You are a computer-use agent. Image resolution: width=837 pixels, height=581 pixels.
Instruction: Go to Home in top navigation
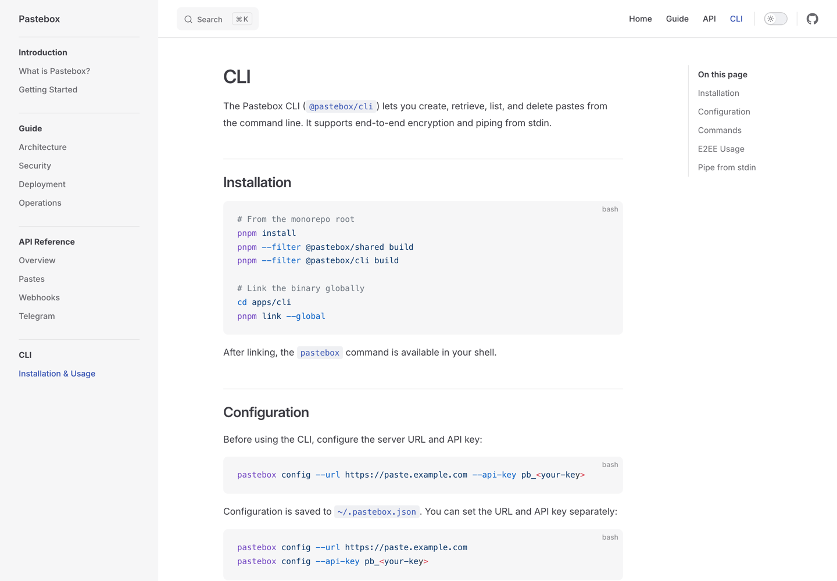pos(641,19)
